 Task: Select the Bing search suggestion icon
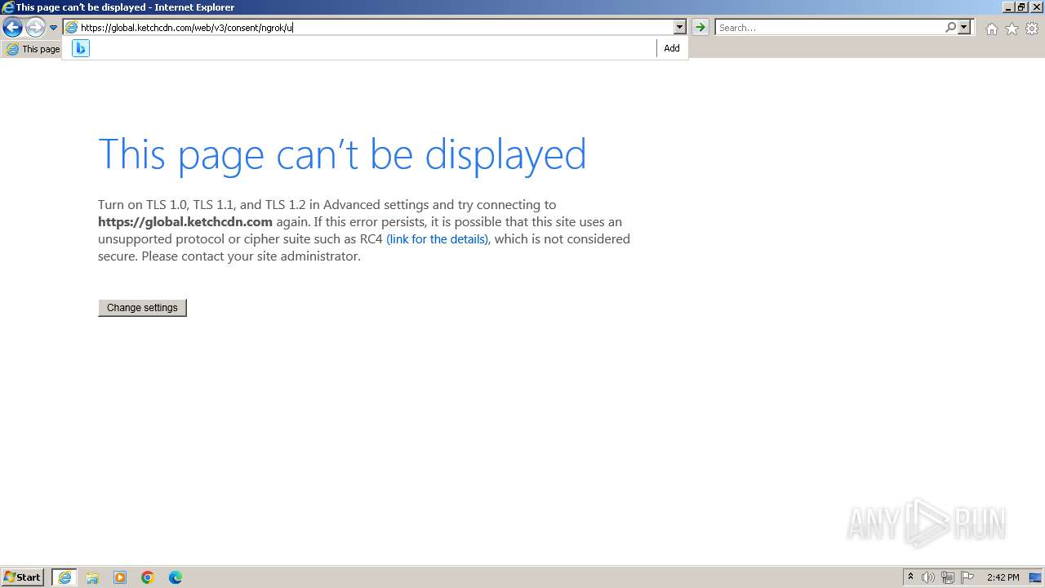coord(80,48)
